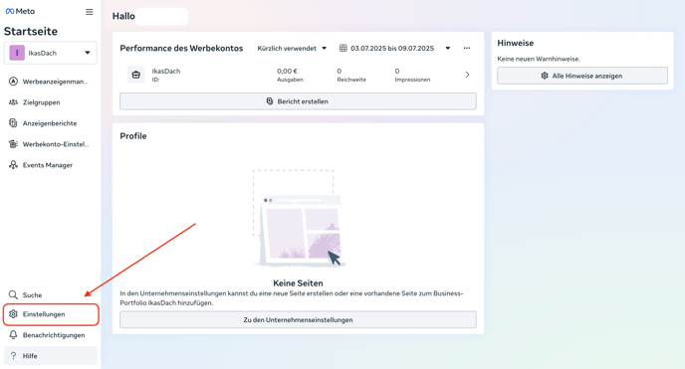Open Werbeanzeigenmanager from the sidebar
The width and height of the screenshot is (685, 369).
50,82
